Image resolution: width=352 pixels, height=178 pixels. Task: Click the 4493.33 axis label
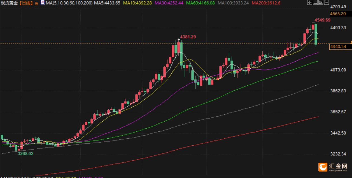[338, 28]
